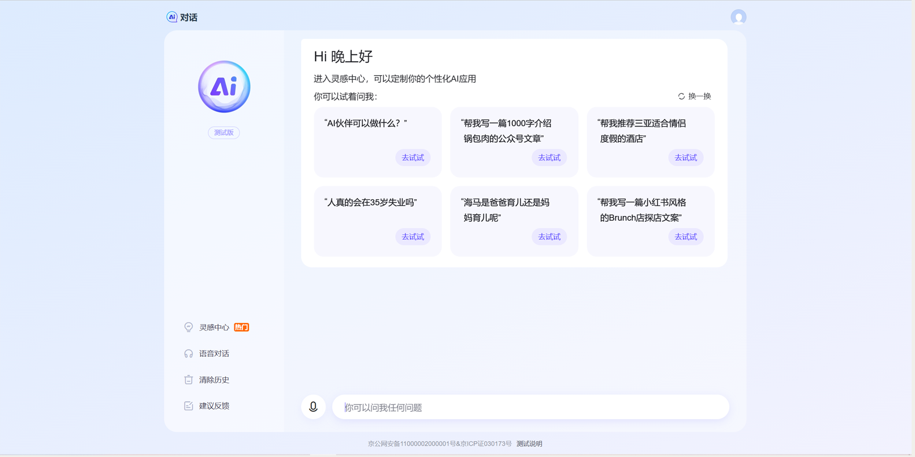Click the microphone voice input icon

[x=313, y=407]
